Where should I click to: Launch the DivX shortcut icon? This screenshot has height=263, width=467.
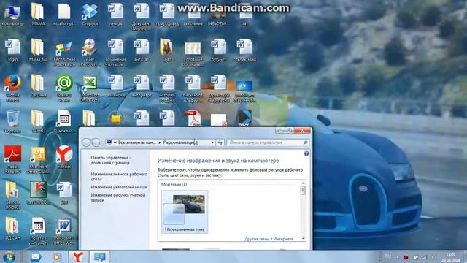[244, 118]
